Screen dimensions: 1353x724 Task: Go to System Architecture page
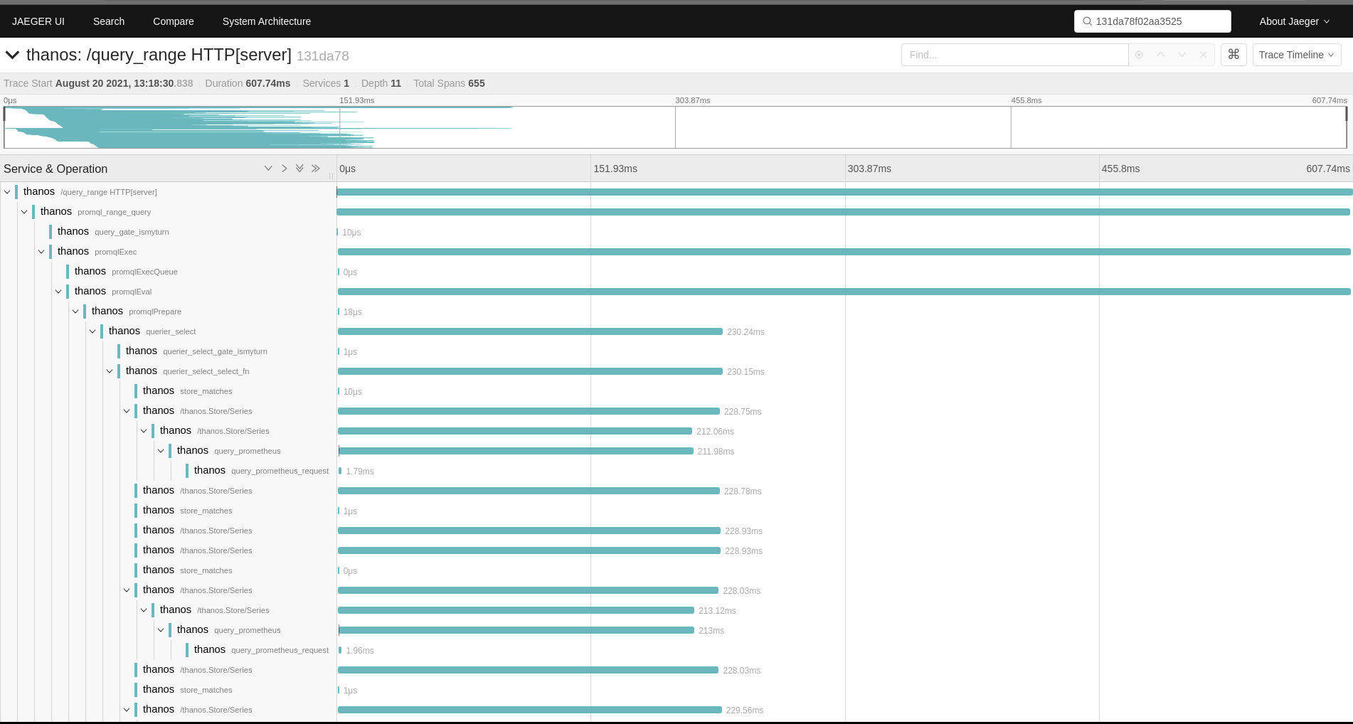[x=266, y=21]
